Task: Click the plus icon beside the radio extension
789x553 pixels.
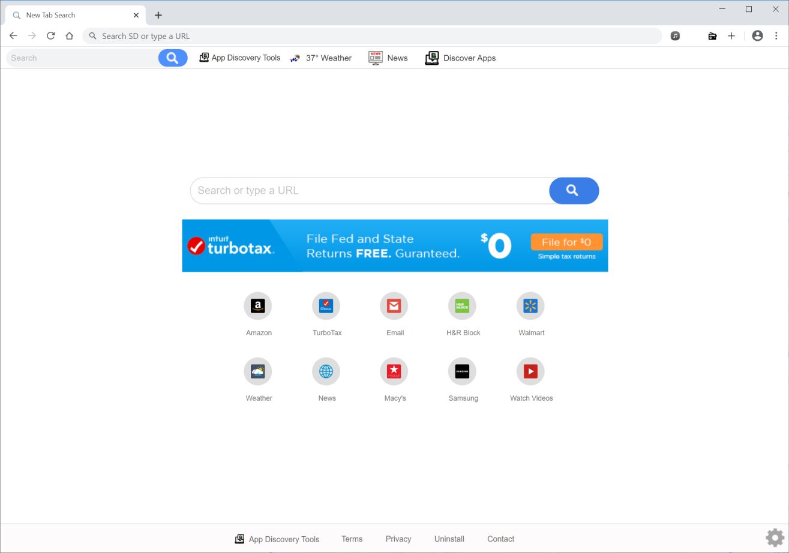Action: click(x=731, y=36)
